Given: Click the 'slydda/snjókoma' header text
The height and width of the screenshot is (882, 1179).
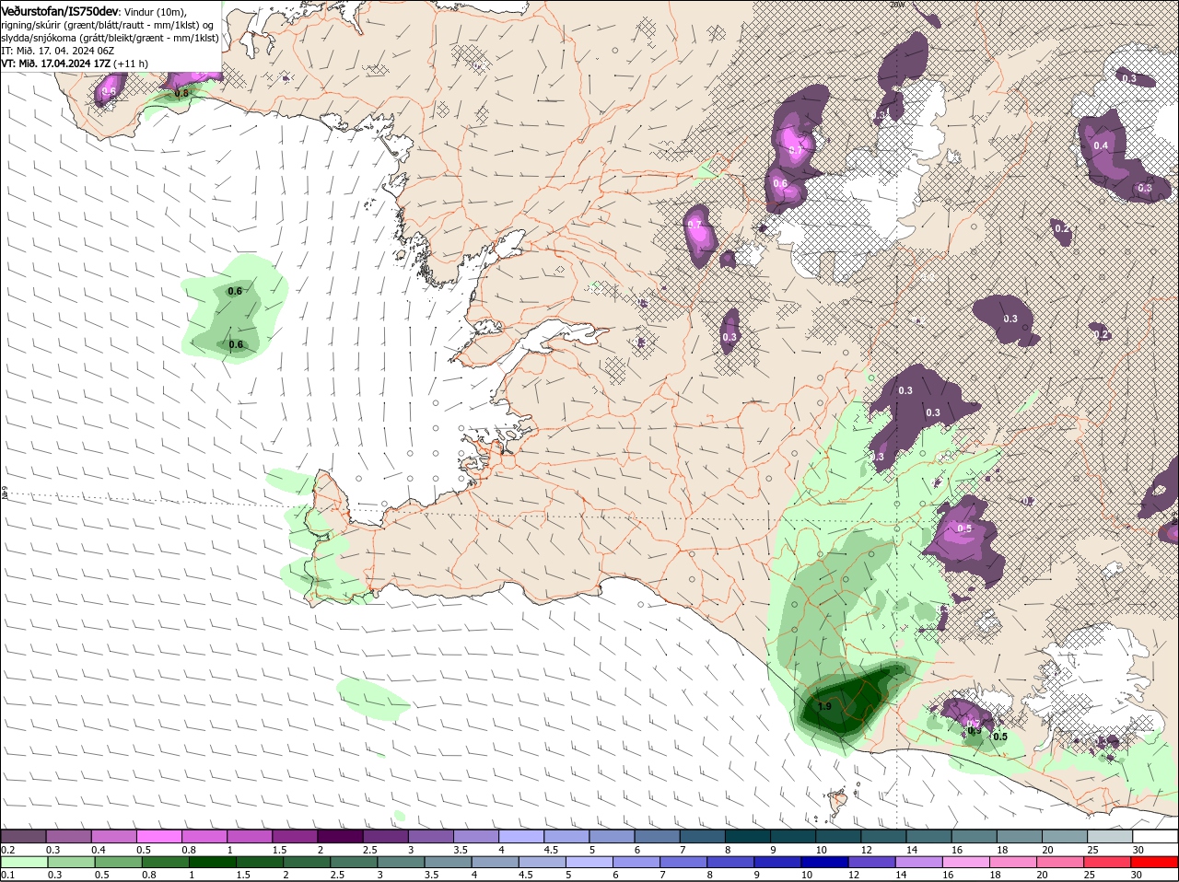Looking at the screenshot, I should click(x=38, y=38).
